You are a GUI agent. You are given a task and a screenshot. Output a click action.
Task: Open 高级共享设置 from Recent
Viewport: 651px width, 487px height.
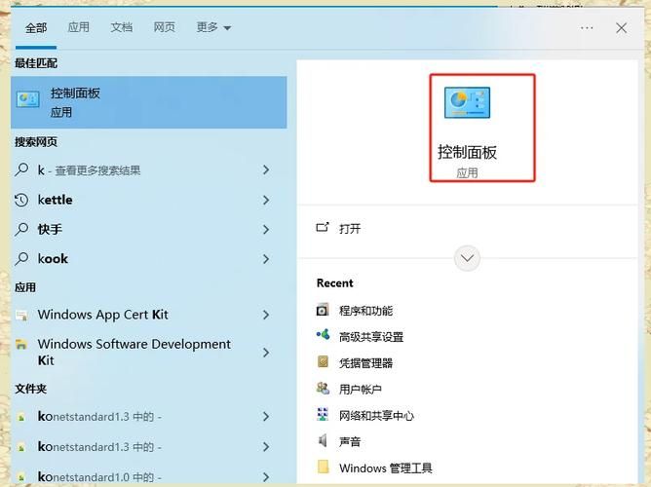371,337
